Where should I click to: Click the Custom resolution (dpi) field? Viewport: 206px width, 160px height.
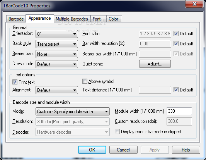click(x=179, y=121)
